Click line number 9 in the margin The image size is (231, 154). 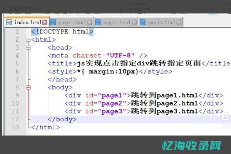click(17, 95)
